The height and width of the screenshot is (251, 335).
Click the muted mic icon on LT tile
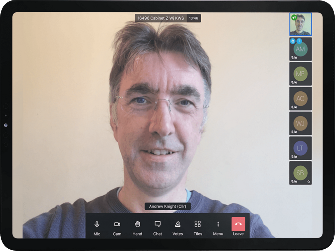(x=292, y=156)
